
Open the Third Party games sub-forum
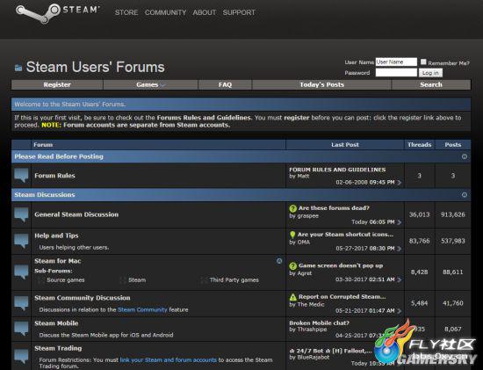pos(234,280)
